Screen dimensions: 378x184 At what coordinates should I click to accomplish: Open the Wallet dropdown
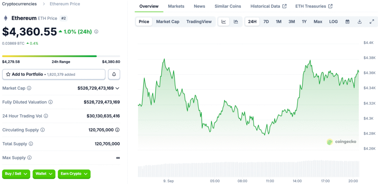[x=44, y=174]
